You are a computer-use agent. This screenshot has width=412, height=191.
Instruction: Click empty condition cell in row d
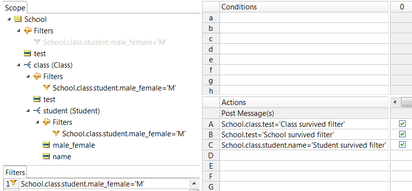pos(304,49)
